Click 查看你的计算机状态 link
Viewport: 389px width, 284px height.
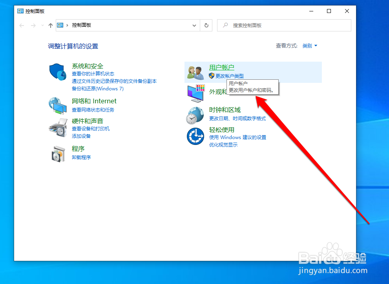tap(93, 74)
